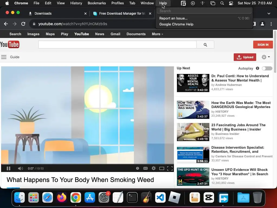The height and width of the screenshot is (208, 277).
Task: Open the History menu
Action: tap(76, 3)
